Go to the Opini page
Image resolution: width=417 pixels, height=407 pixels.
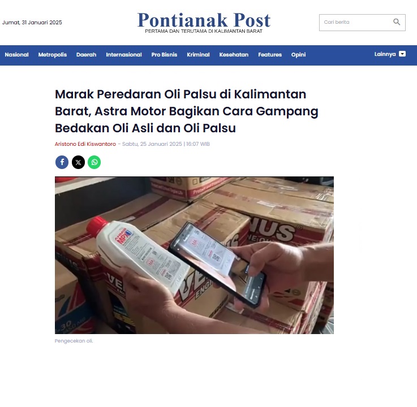click(298, 55)
